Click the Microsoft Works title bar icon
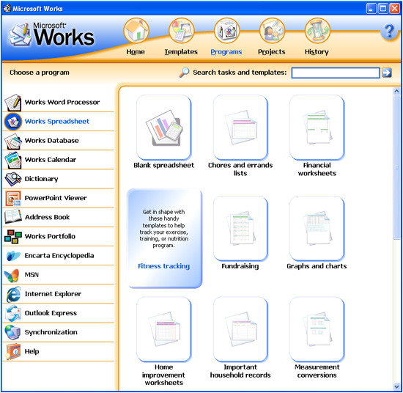The image size is (403, 393). [x=7, y=9]
